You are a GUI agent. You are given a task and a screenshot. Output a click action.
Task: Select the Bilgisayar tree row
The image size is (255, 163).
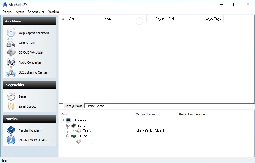pyautogui.click(x=80, y=120)
